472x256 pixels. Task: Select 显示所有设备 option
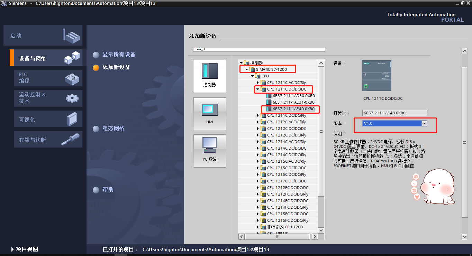click(x=119, y=55)
